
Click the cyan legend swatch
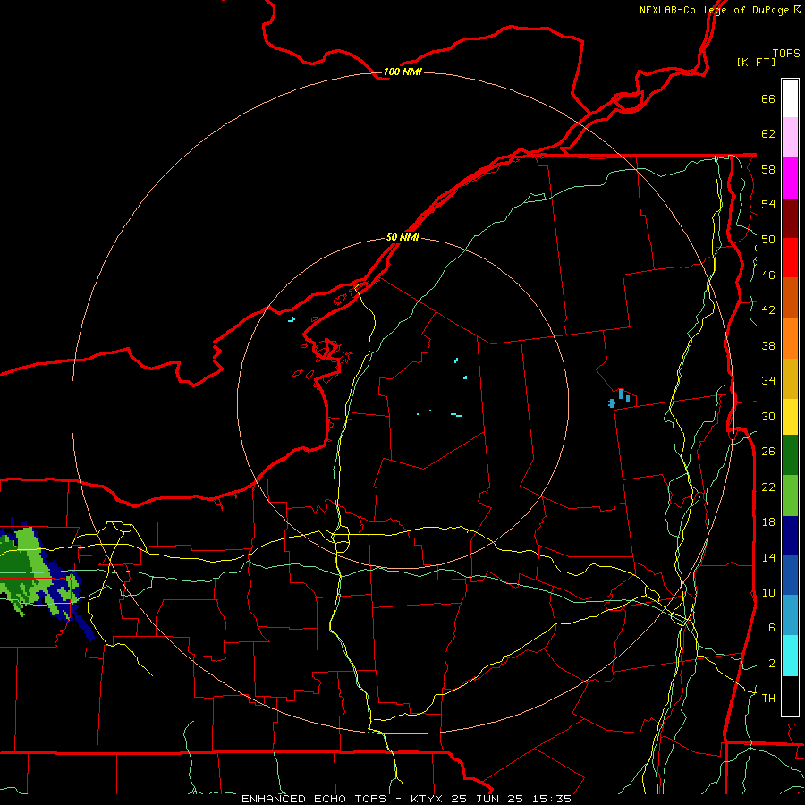(790, 656)
